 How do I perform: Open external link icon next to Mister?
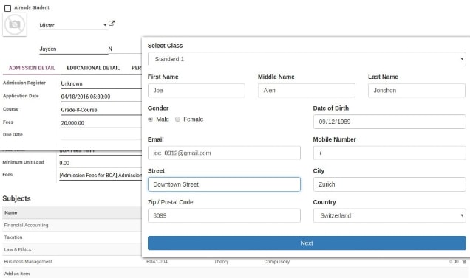click(x=112, y=23)
